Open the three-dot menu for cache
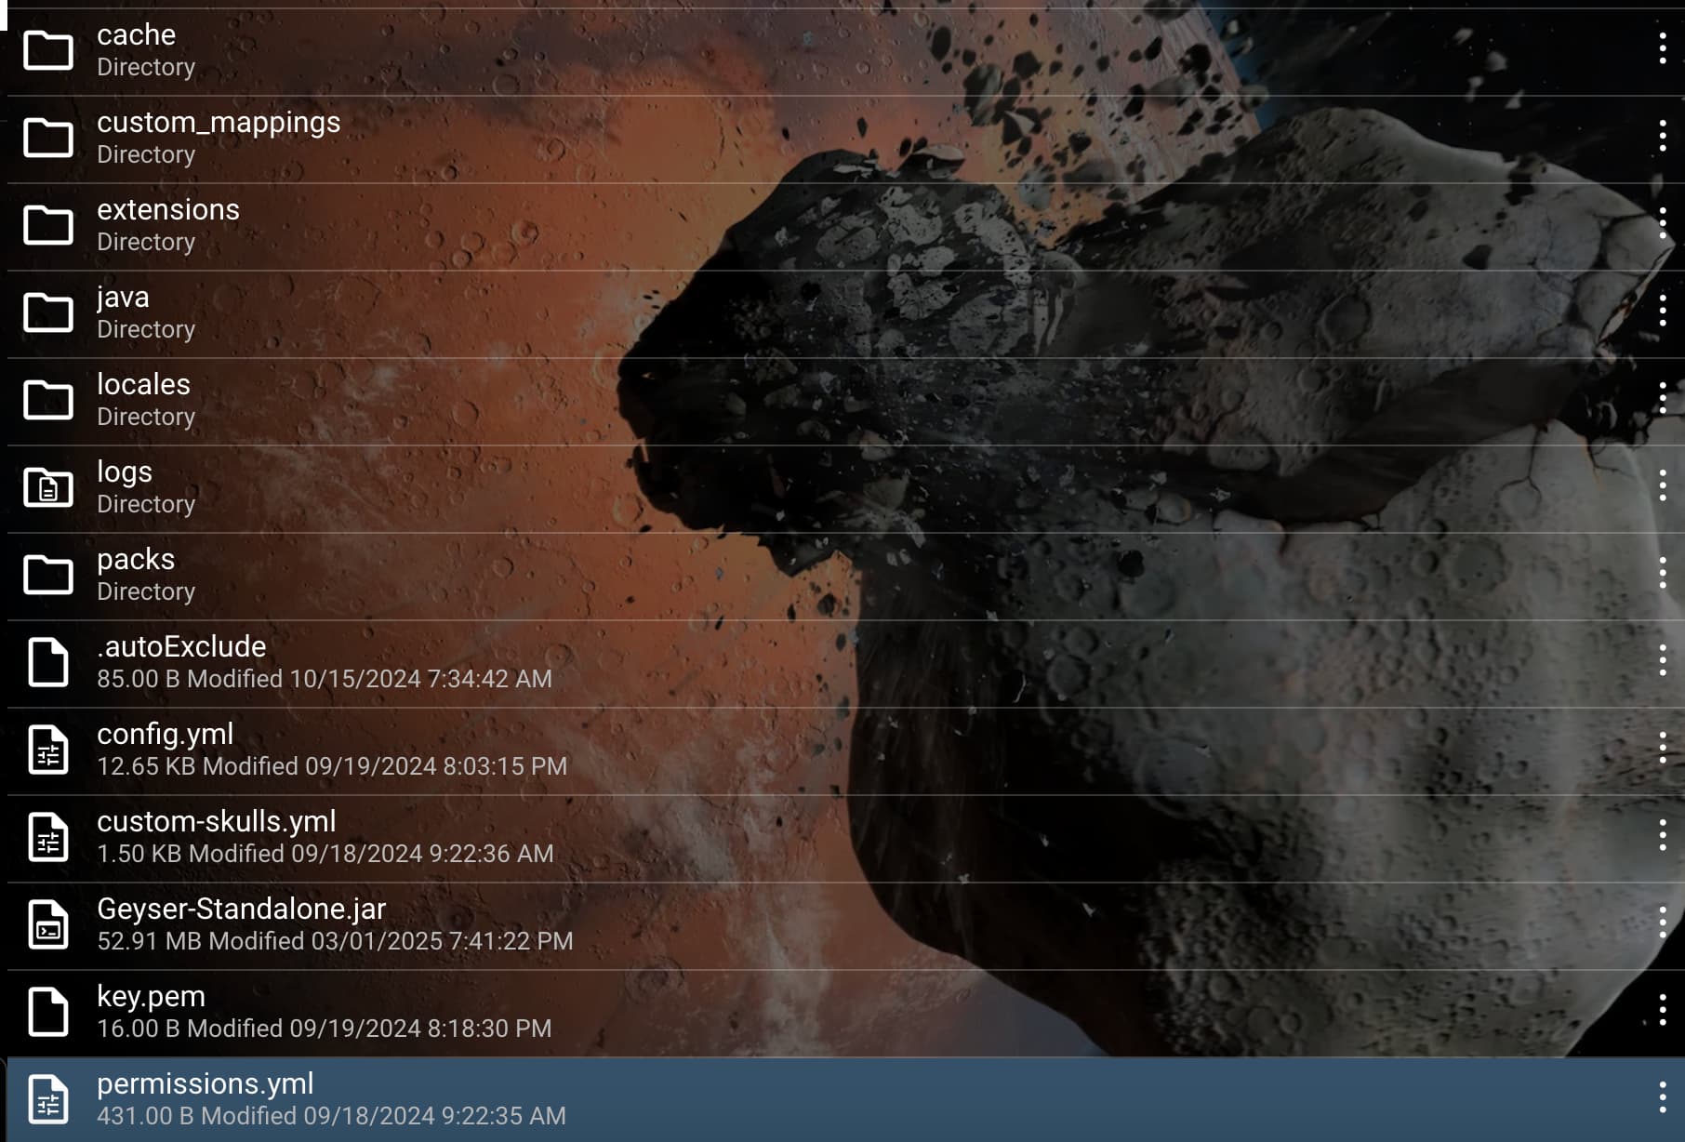The height and width of the screenshot is (1142, 1685). pyautogui.click(x=1663, y=48)
